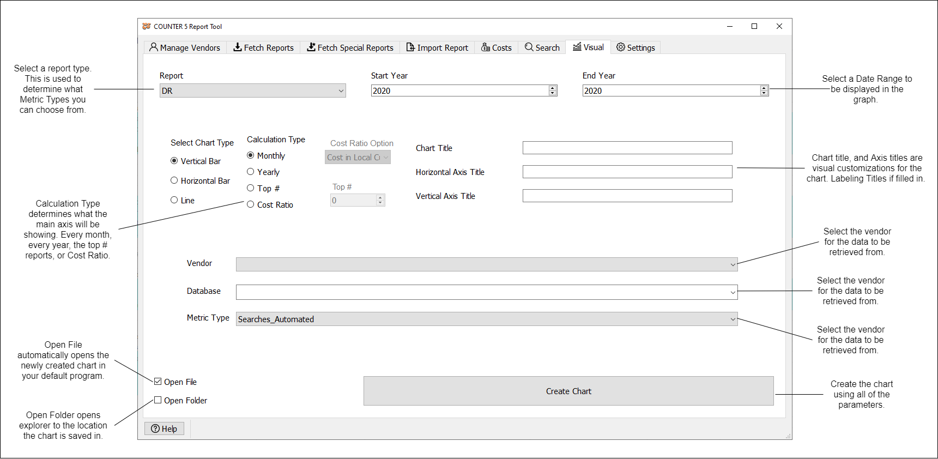This screenshot has height=459, width=938.
Task: Switch to Fetch Reports tab
Action: click(263, 48)
